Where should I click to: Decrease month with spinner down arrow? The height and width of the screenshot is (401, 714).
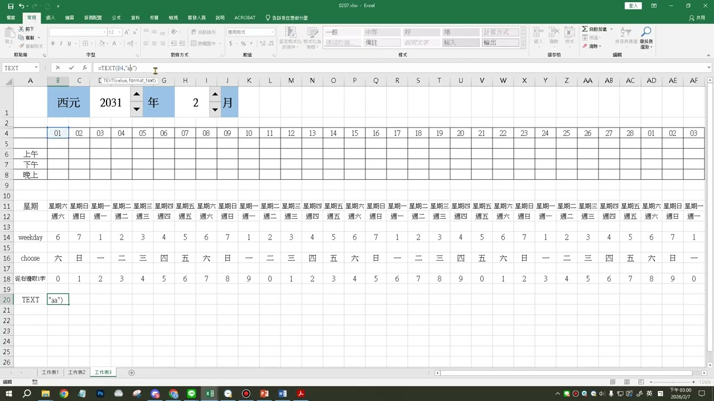coord(215,109)
